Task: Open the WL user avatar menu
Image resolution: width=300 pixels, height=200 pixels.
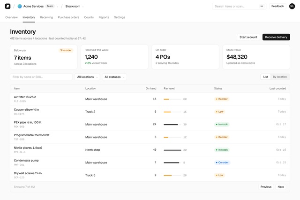Action: (x=292, y=6)
